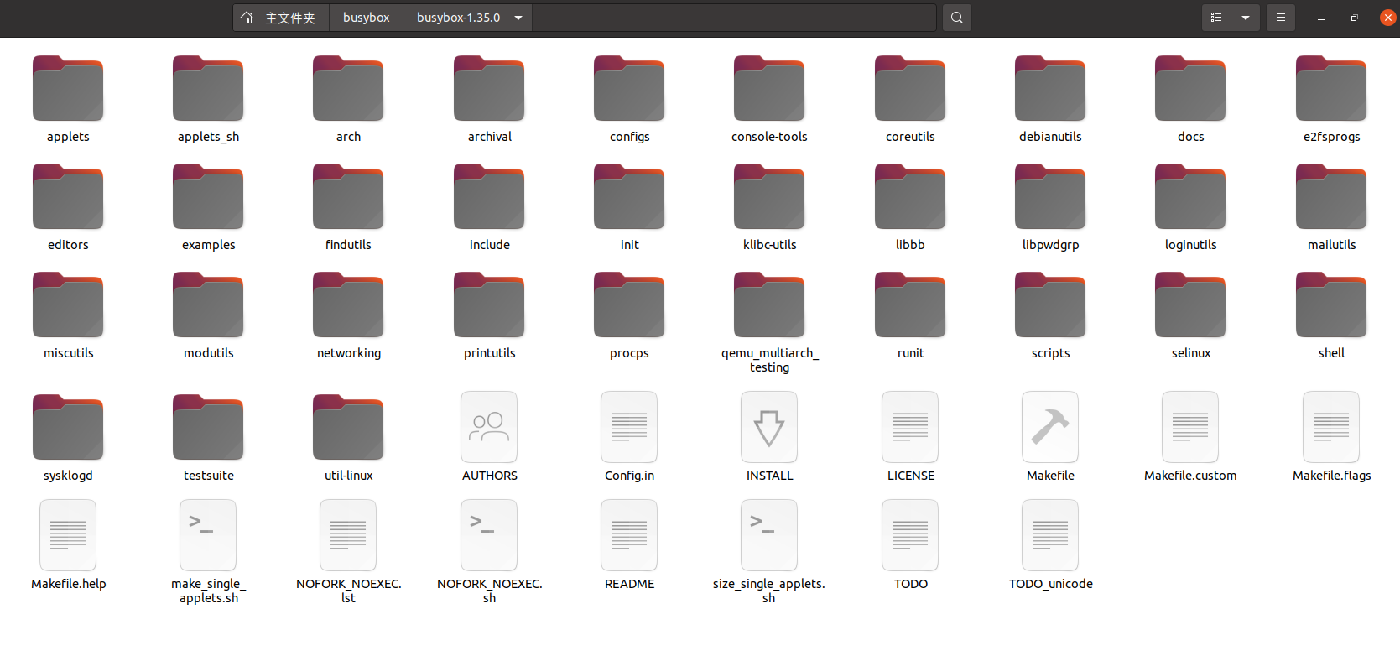Screen dimensions: 1400x661
Task: Expand the busybox-1.35.0 path dropdown arrow
Action: point(518,18)
